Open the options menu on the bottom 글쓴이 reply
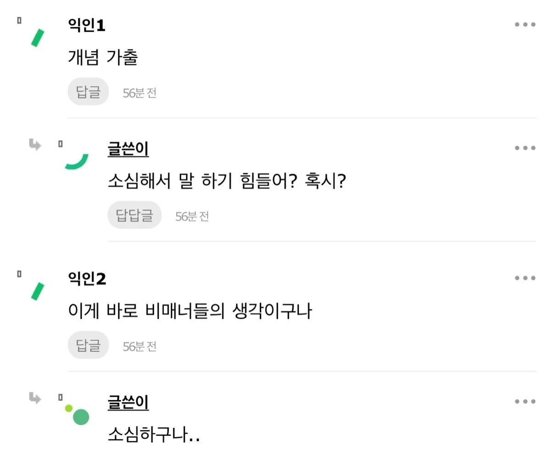Screen dimensions: 550x454 pos(524,401)
